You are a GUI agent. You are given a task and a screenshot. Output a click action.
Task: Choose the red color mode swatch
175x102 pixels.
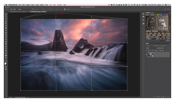coord(156,15)
